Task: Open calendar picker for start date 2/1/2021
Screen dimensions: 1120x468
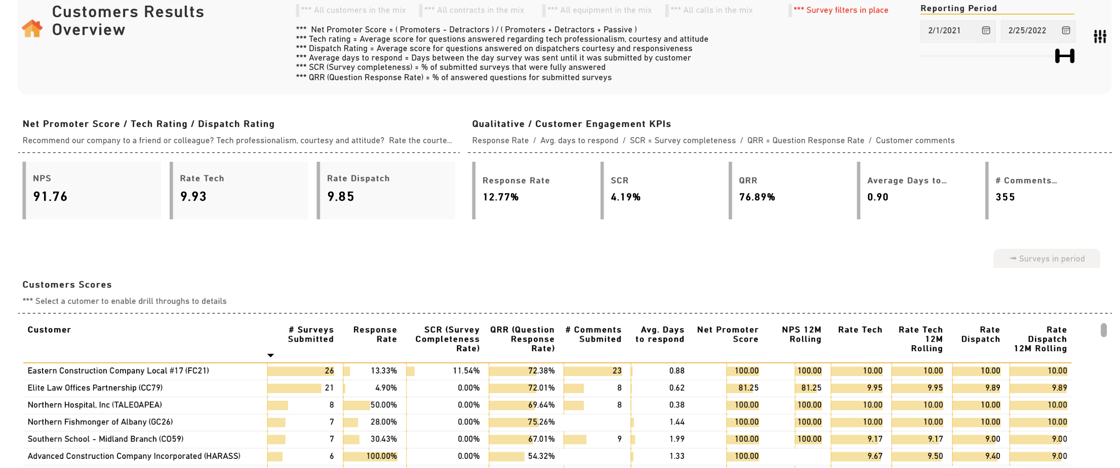Action: [x=986, y=30]
